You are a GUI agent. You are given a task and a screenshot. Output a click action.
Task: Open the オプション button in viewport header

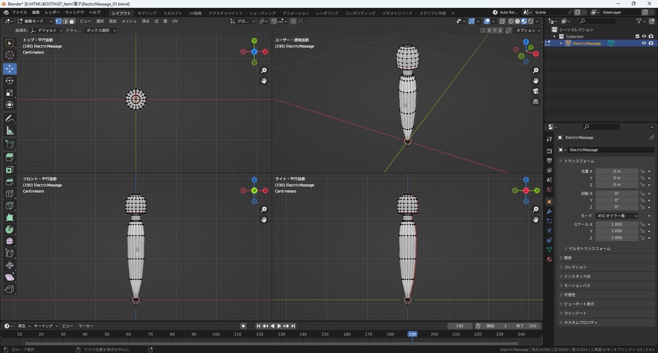click(527, 30)
